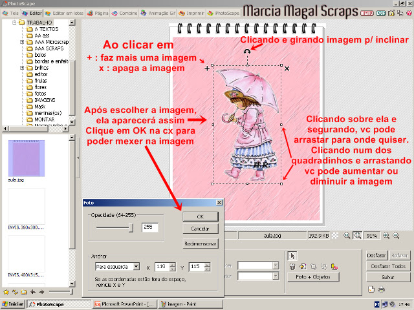Screen dimensions: 414x310
Task: Click the EXIF info icon
Action: pos(380,13)
